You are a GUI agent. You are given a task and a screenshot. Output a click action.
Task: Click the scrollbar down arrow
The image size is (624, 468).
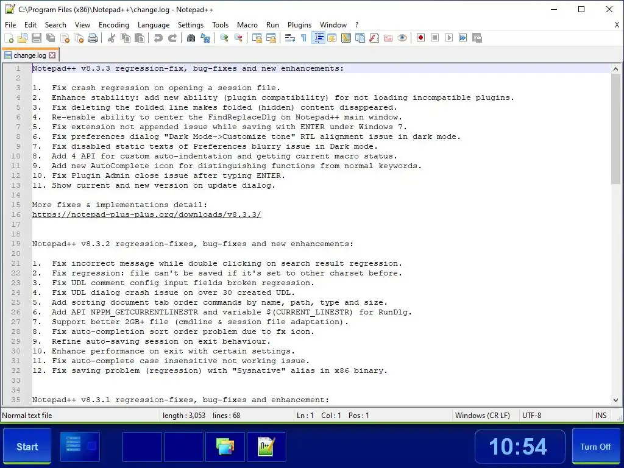tap(615, 400)
